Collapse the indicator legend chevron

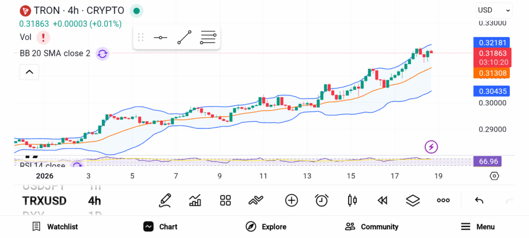tap(29, 72)
